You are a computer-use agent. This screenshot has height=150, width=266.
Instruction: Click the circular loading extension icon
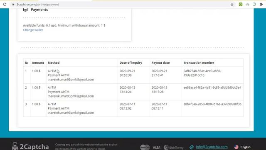[254, 5]
